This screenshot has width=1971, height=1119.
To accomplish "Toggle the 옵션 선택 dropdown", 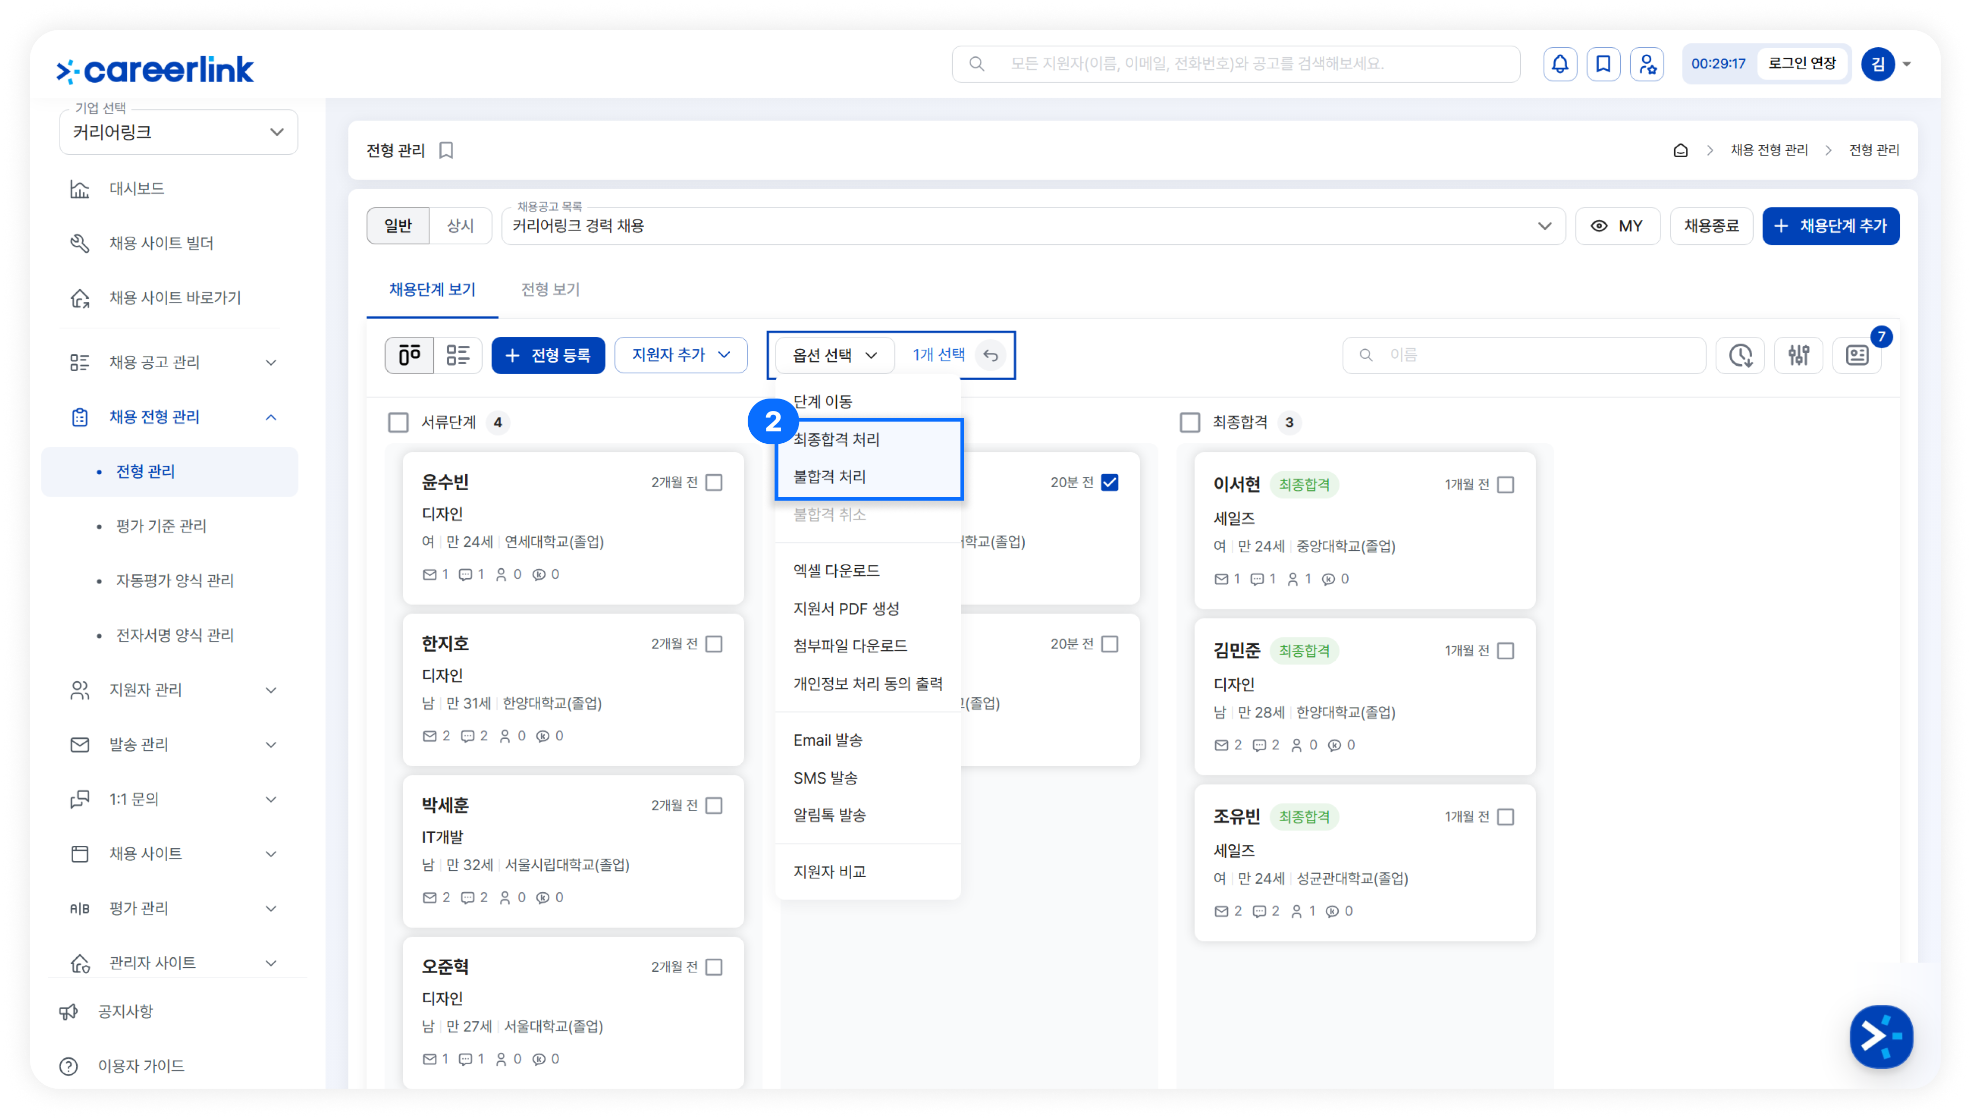I will pyautogui.click(x=834, y=355).
